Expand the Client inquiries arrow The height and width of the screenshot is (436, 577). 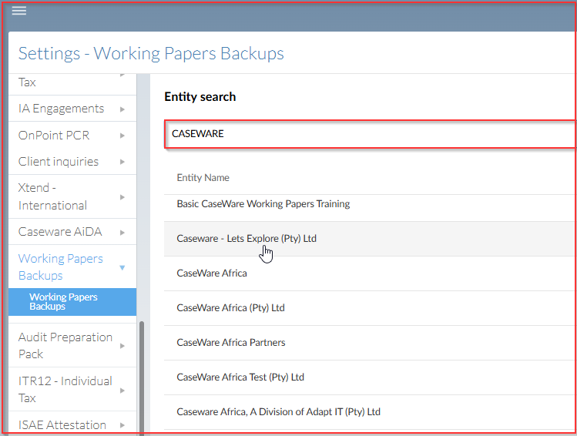pyautogui.click(x=122, y=162)
